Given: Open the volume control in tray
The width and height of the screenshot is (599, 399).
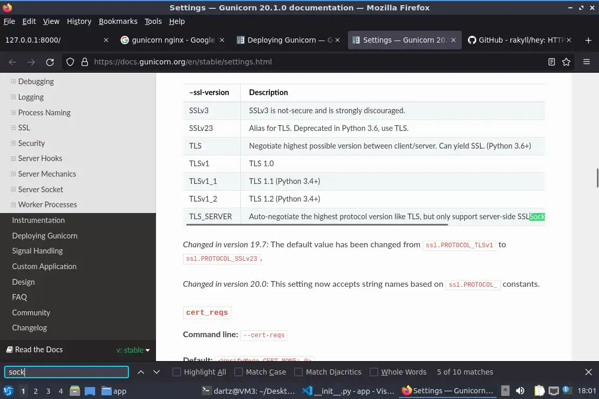Looking at the screenshot, I should click(x=520, y=391).
